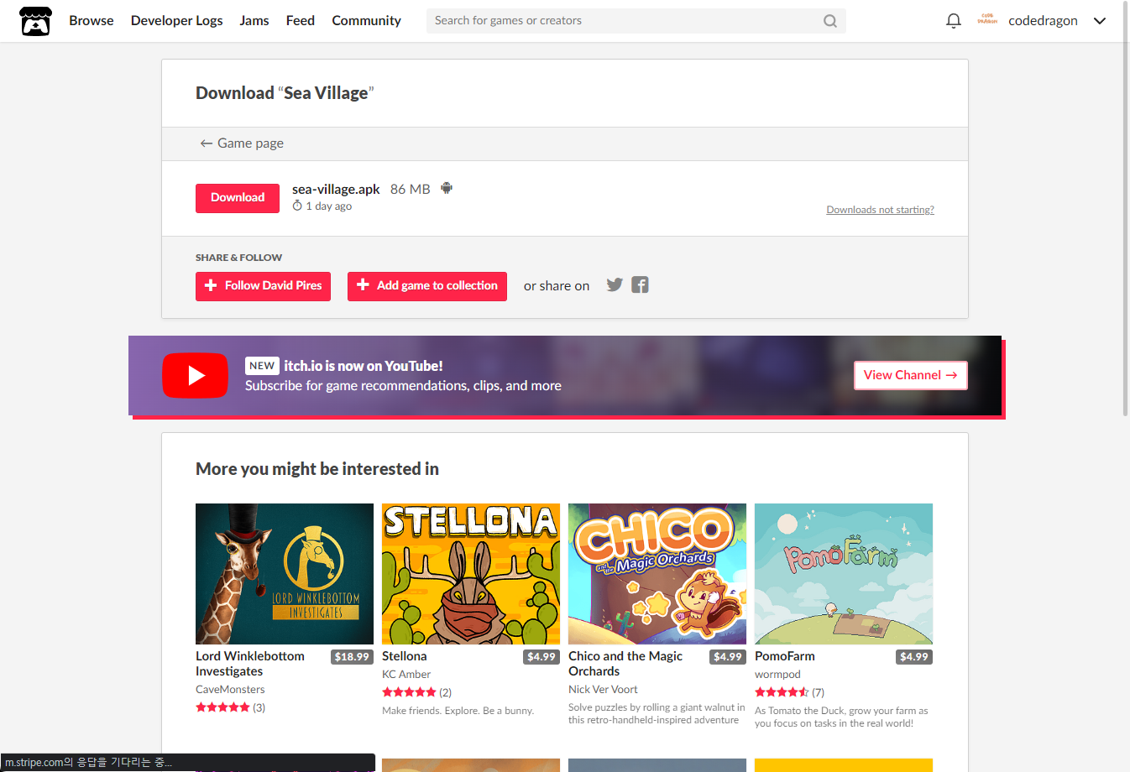Click the 86 MB file size
The image size is (1130, 772).
pyautogui.click(x=410, y=189)
